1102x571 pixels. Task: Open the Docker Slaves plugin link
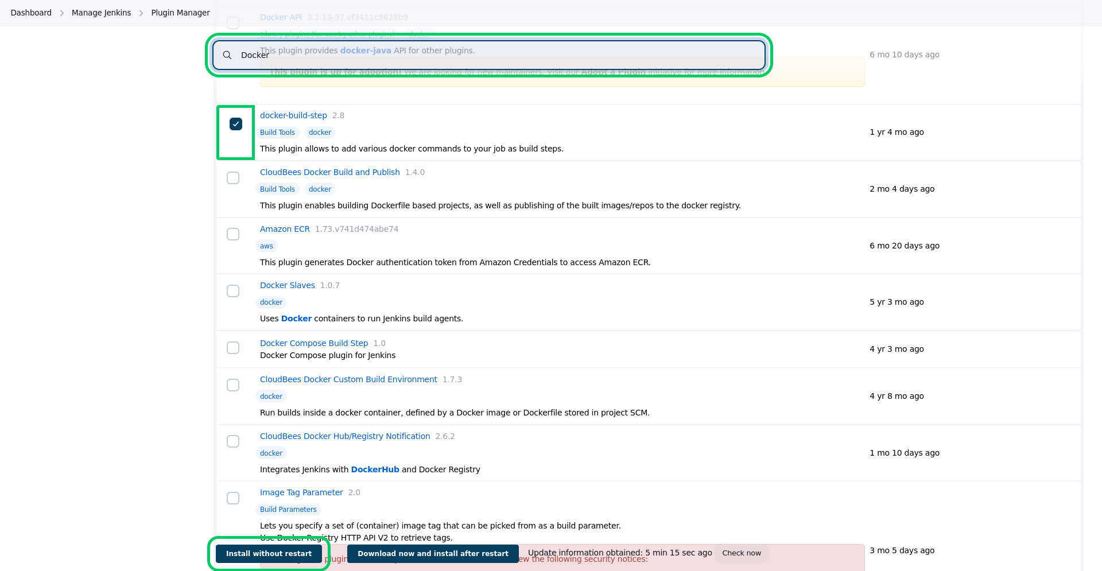point(288,285)
